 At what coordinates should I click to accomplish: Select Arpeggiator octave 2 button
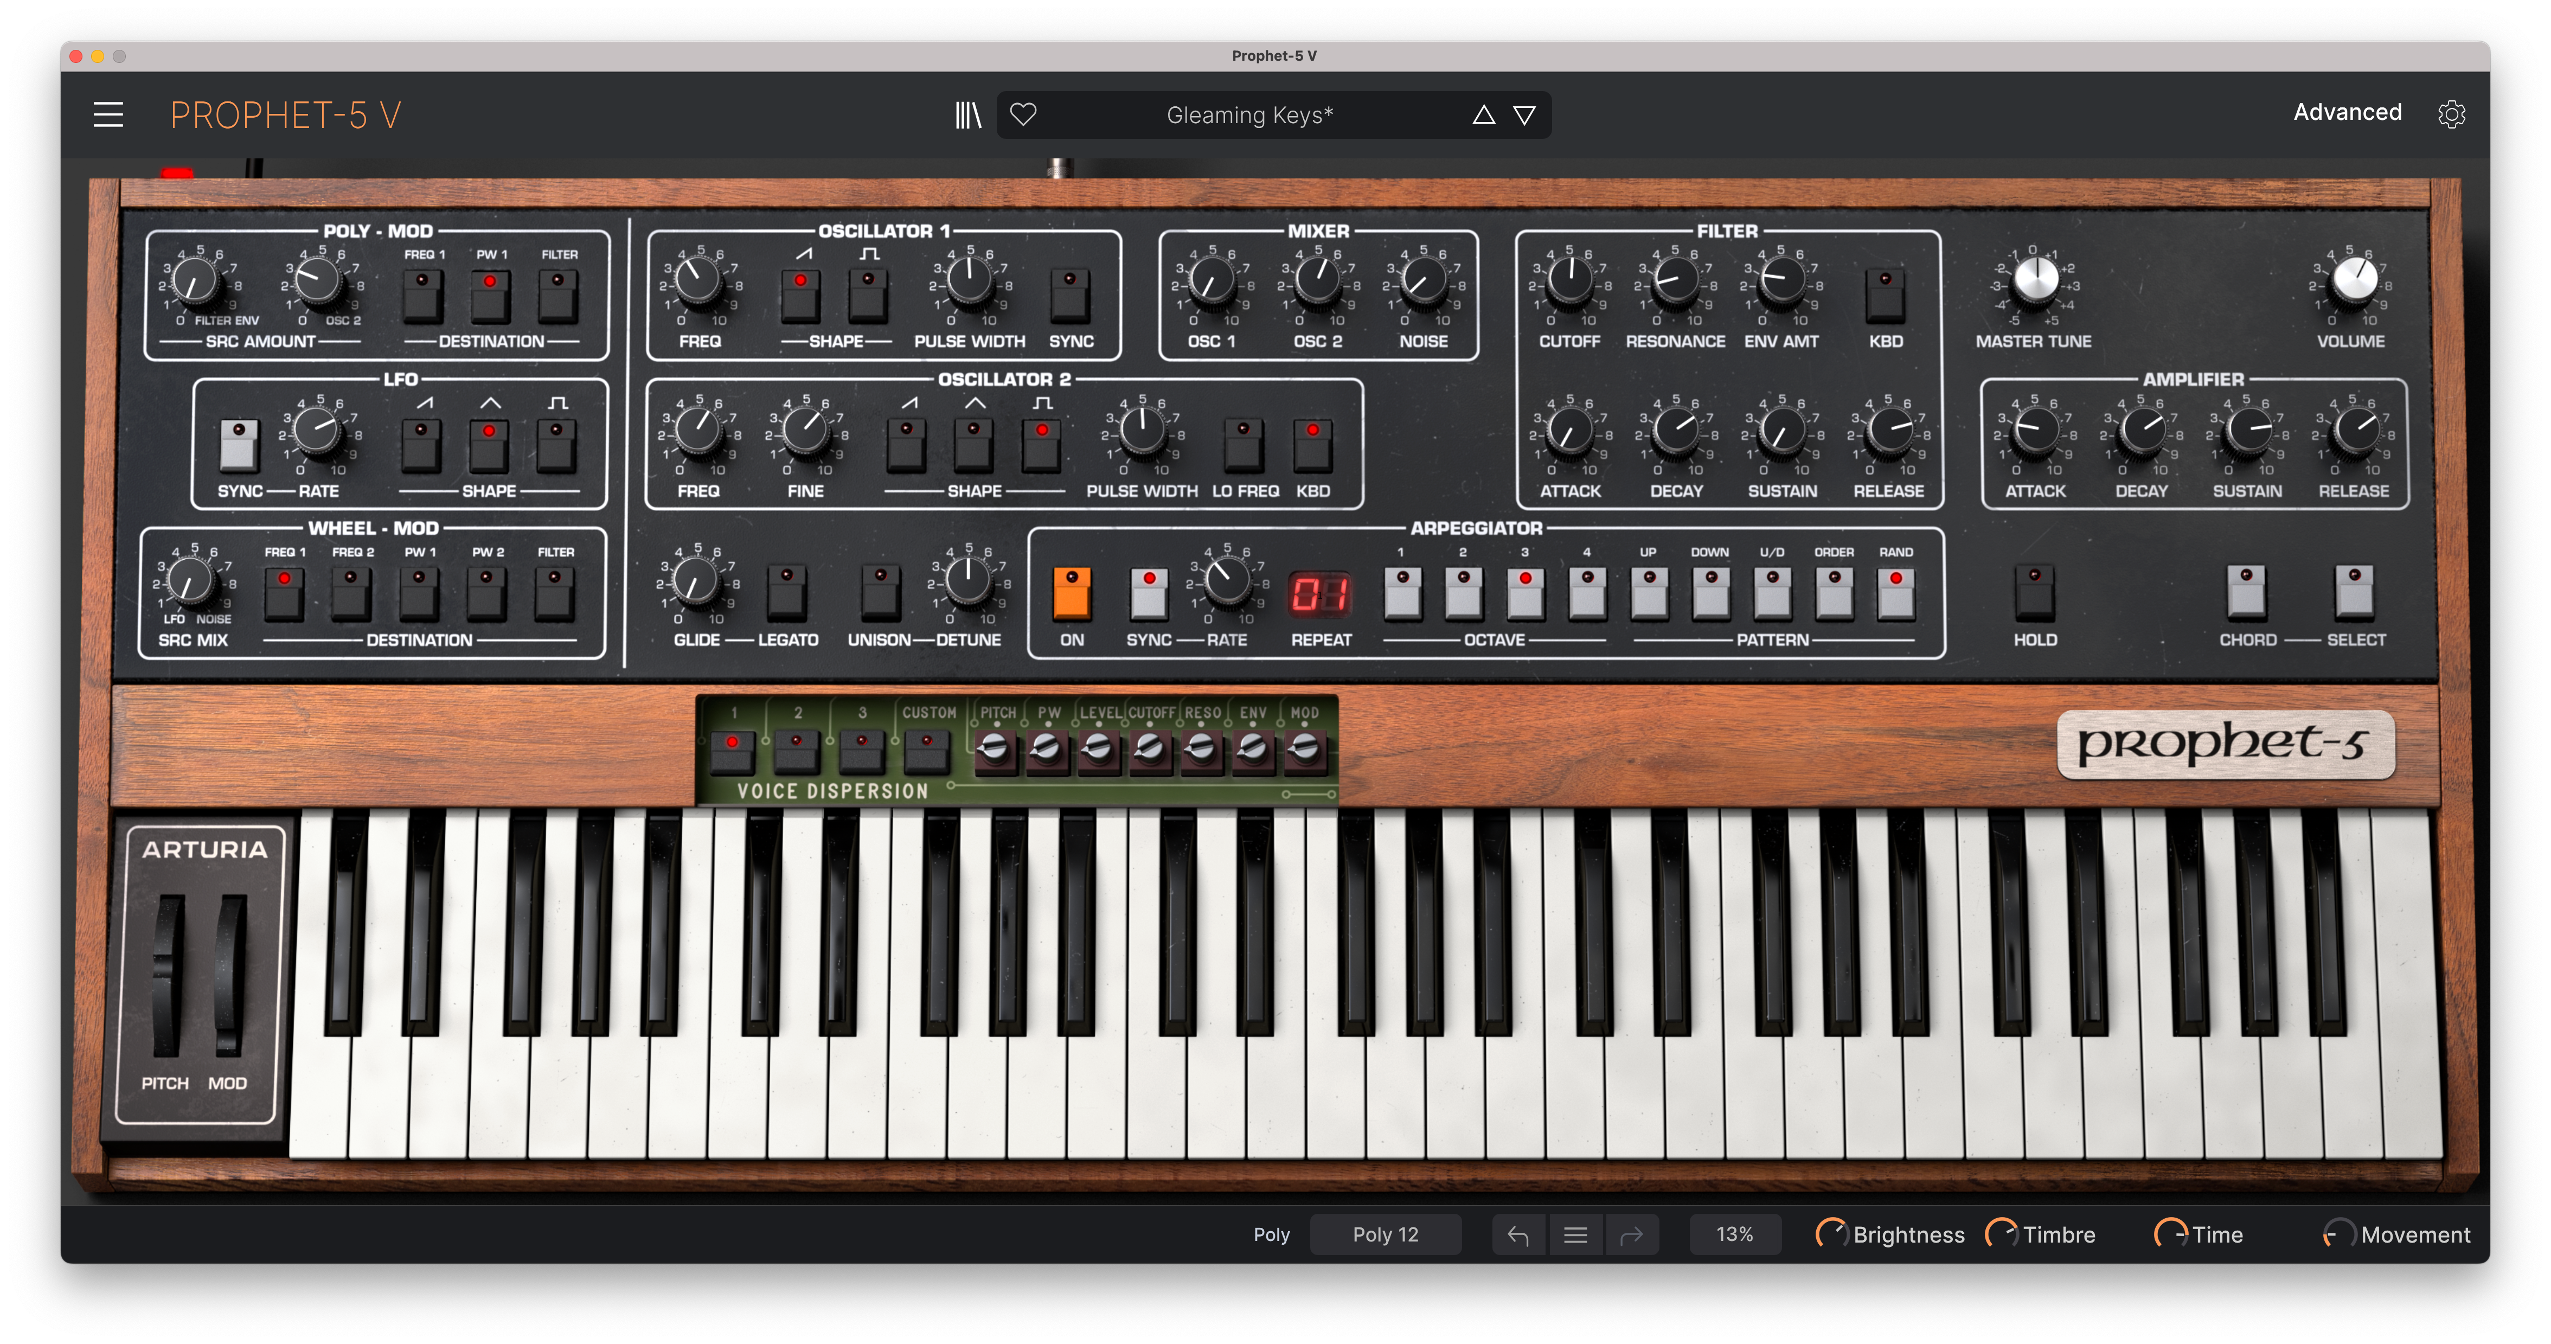[1464, 593]
